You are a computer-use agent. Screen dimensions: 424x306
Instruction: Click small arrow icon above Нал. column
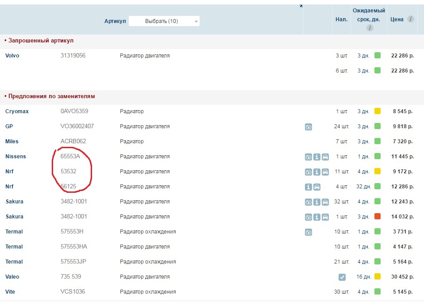pos(301,6)
